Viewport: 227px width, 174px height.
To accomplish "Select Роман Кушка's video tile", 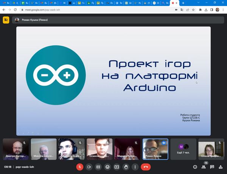I will pos(155,149).
